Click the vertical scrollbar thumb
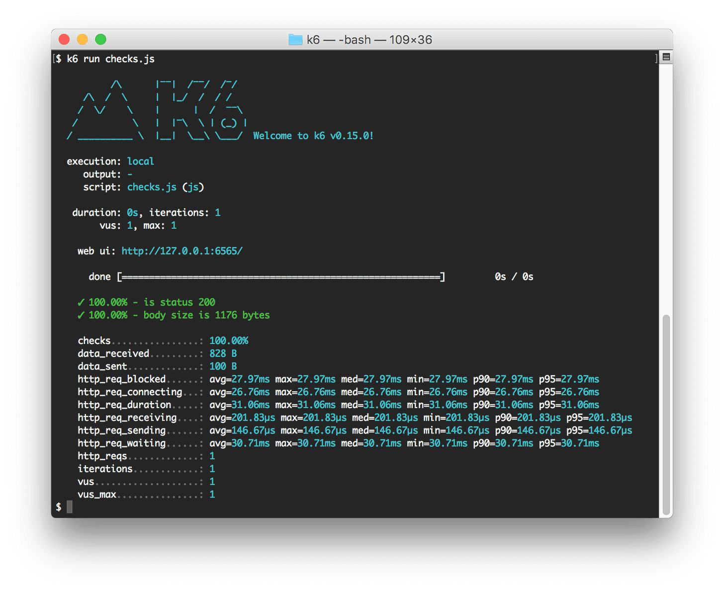The width and height of the screenshot is (724, 591). [x=666, y=415]
